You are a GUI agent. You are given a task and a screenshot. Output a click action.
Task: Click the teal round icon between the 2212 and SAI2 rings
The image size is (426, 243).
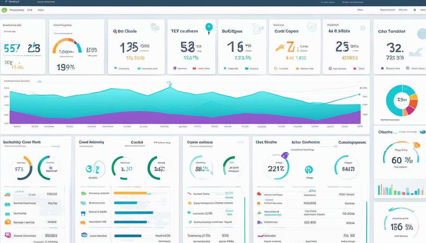(309, 170)
